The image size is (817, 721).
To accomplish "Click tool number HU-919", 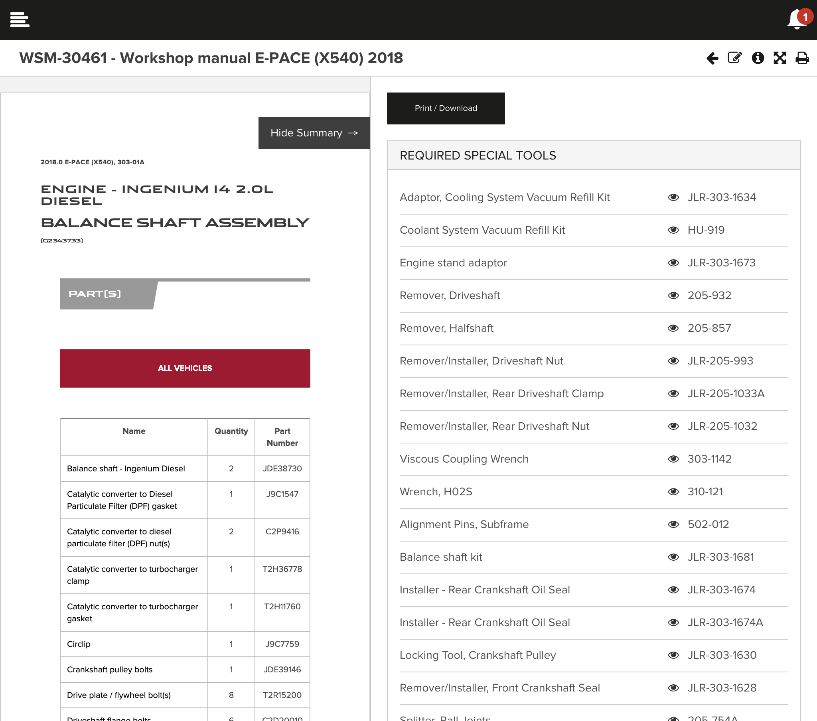I will tap(706, 230).
